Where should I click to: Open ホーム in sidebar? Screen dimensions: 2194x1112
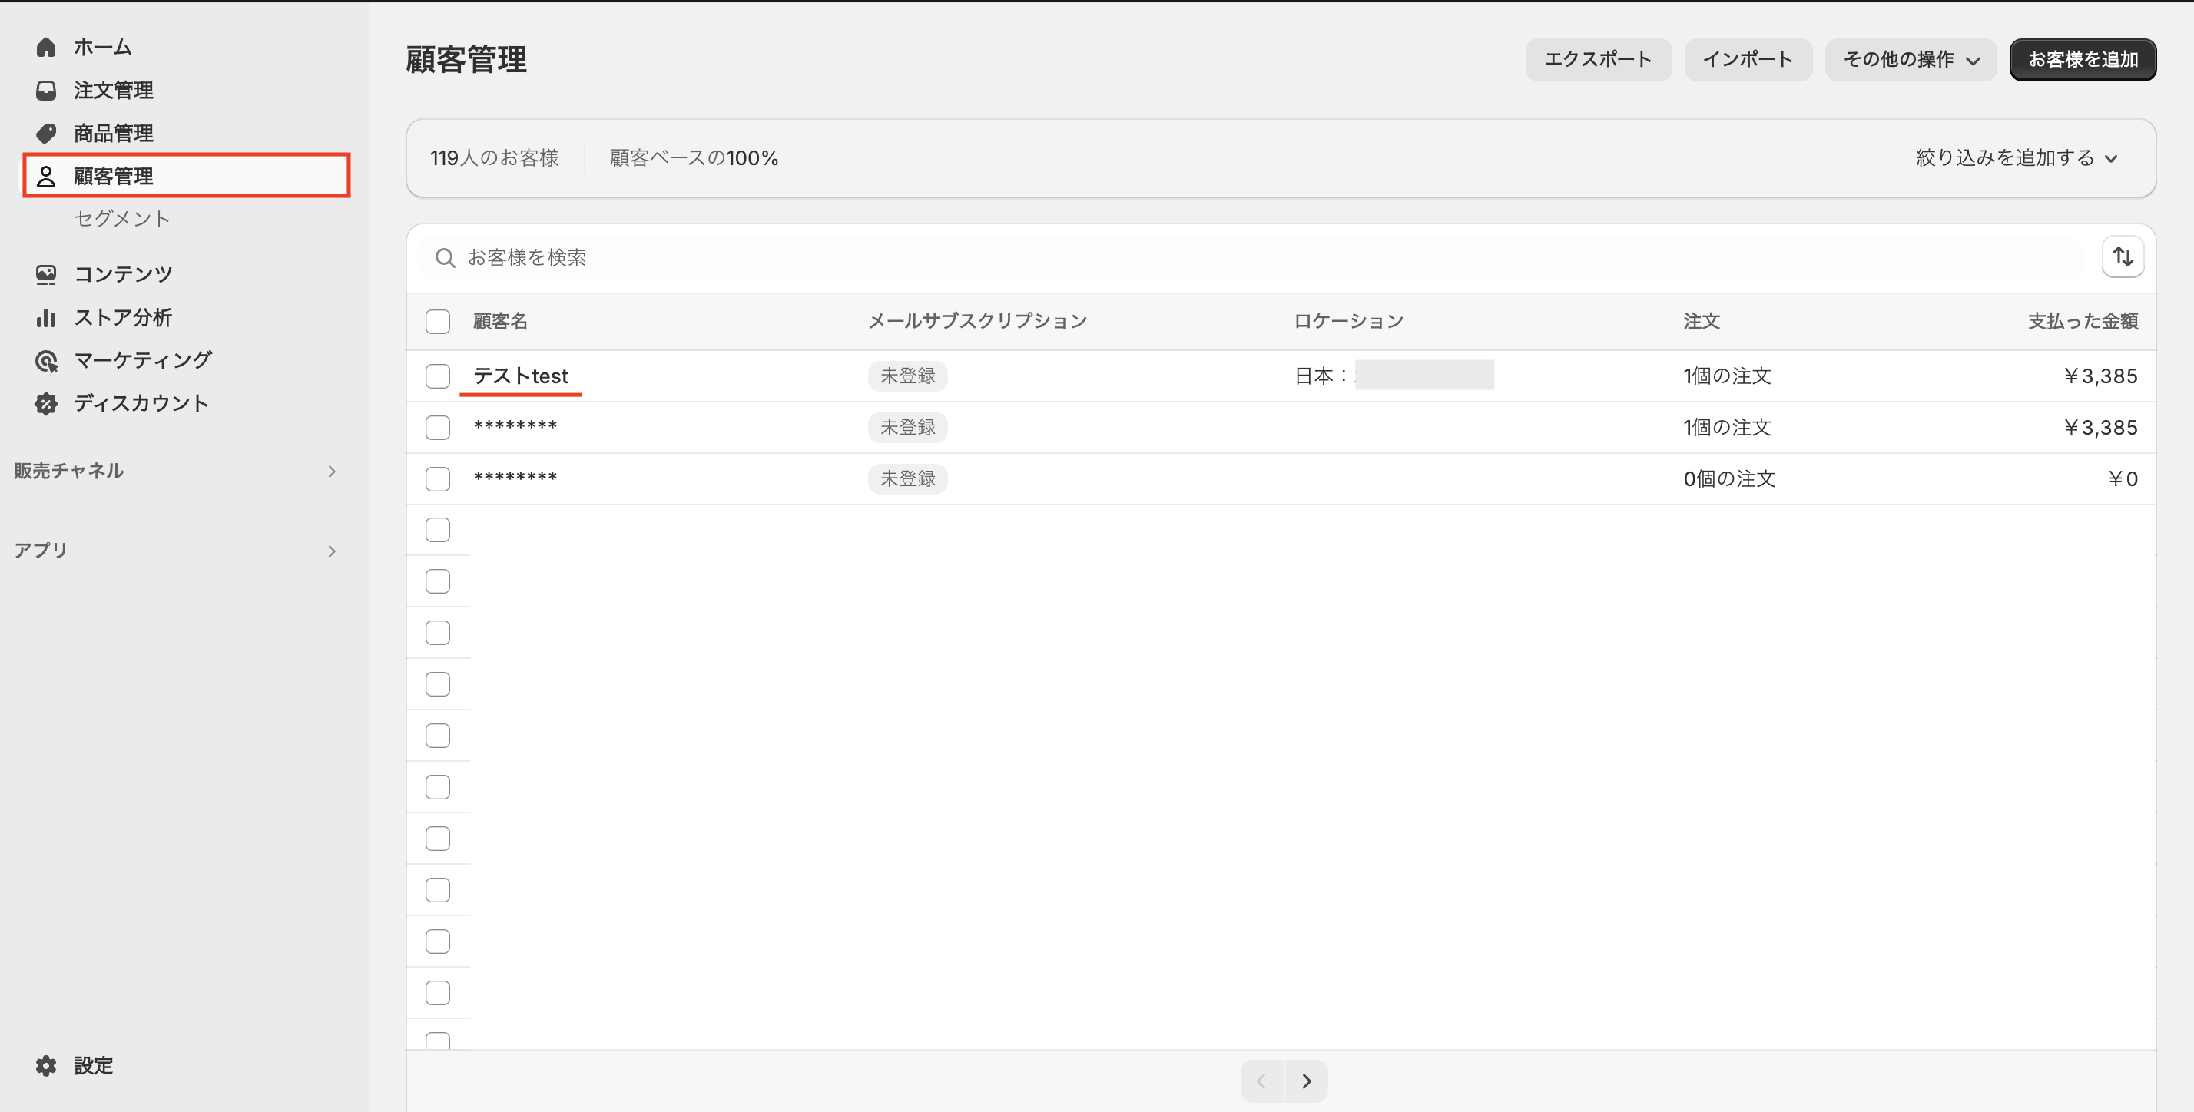[102, 47]
